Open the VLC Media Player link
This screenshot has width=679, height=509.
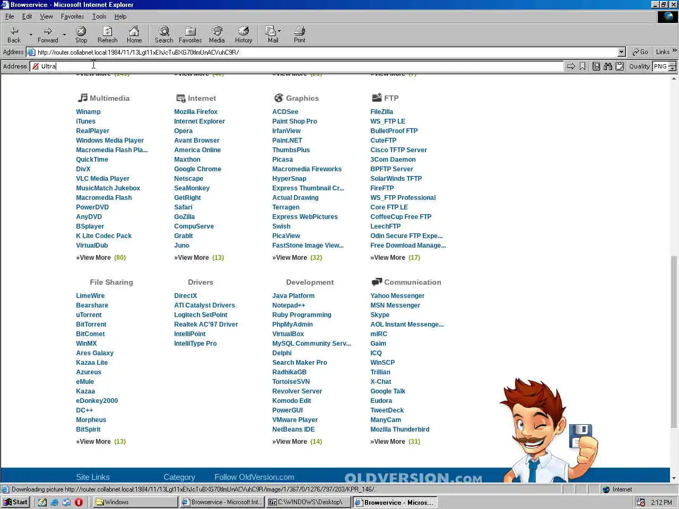(x=102, y=179)
